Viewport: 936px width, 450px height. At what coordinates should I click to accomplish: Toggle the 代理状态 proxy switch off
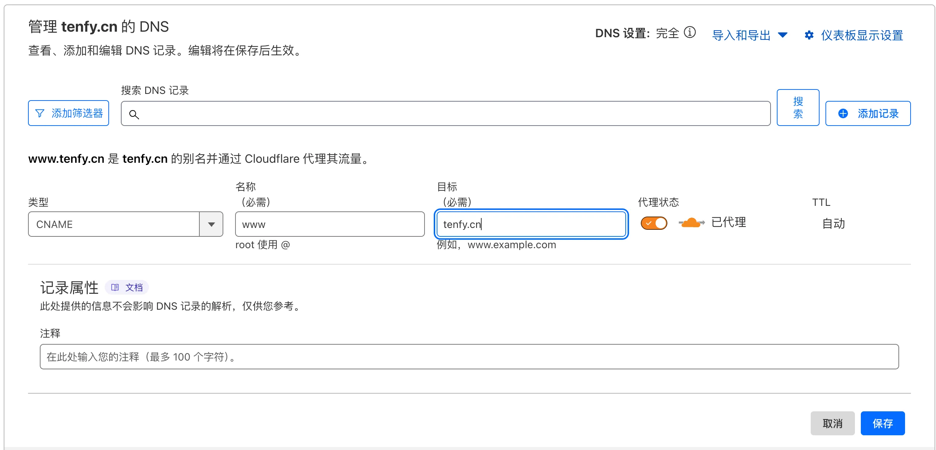pos(654,223)
